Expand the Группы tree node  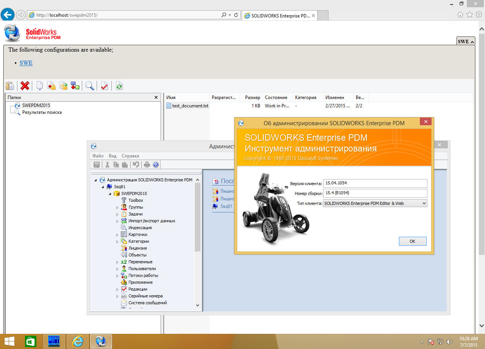[x=117, y=208]
